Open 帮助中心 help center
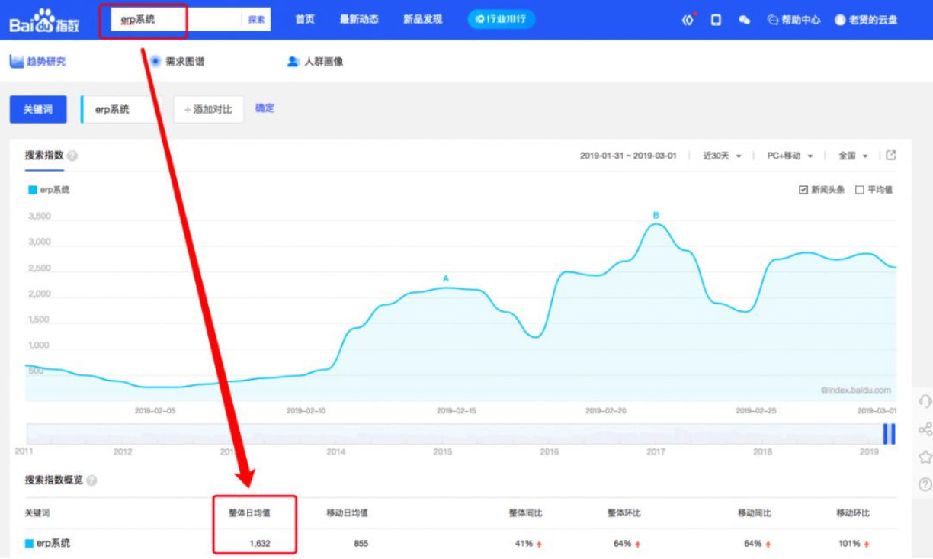 click(794, 21)
